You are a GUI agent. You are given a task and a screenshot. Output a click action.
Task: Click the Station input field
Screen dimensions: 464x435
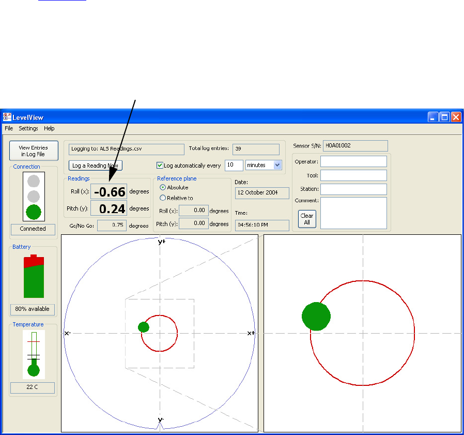pos(353,189)
